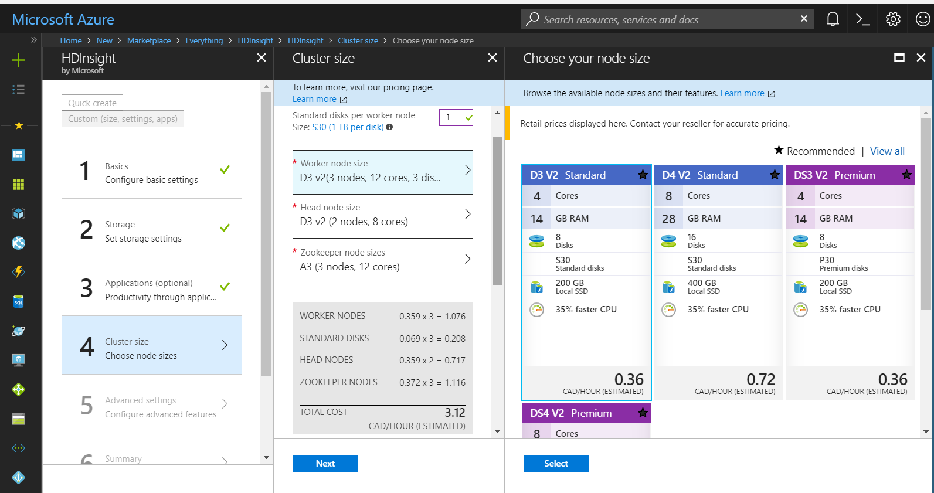Viewport: 934px width, 493px height.
Task: Select the D4 V2 Standard card
Action: pos(718,282)
